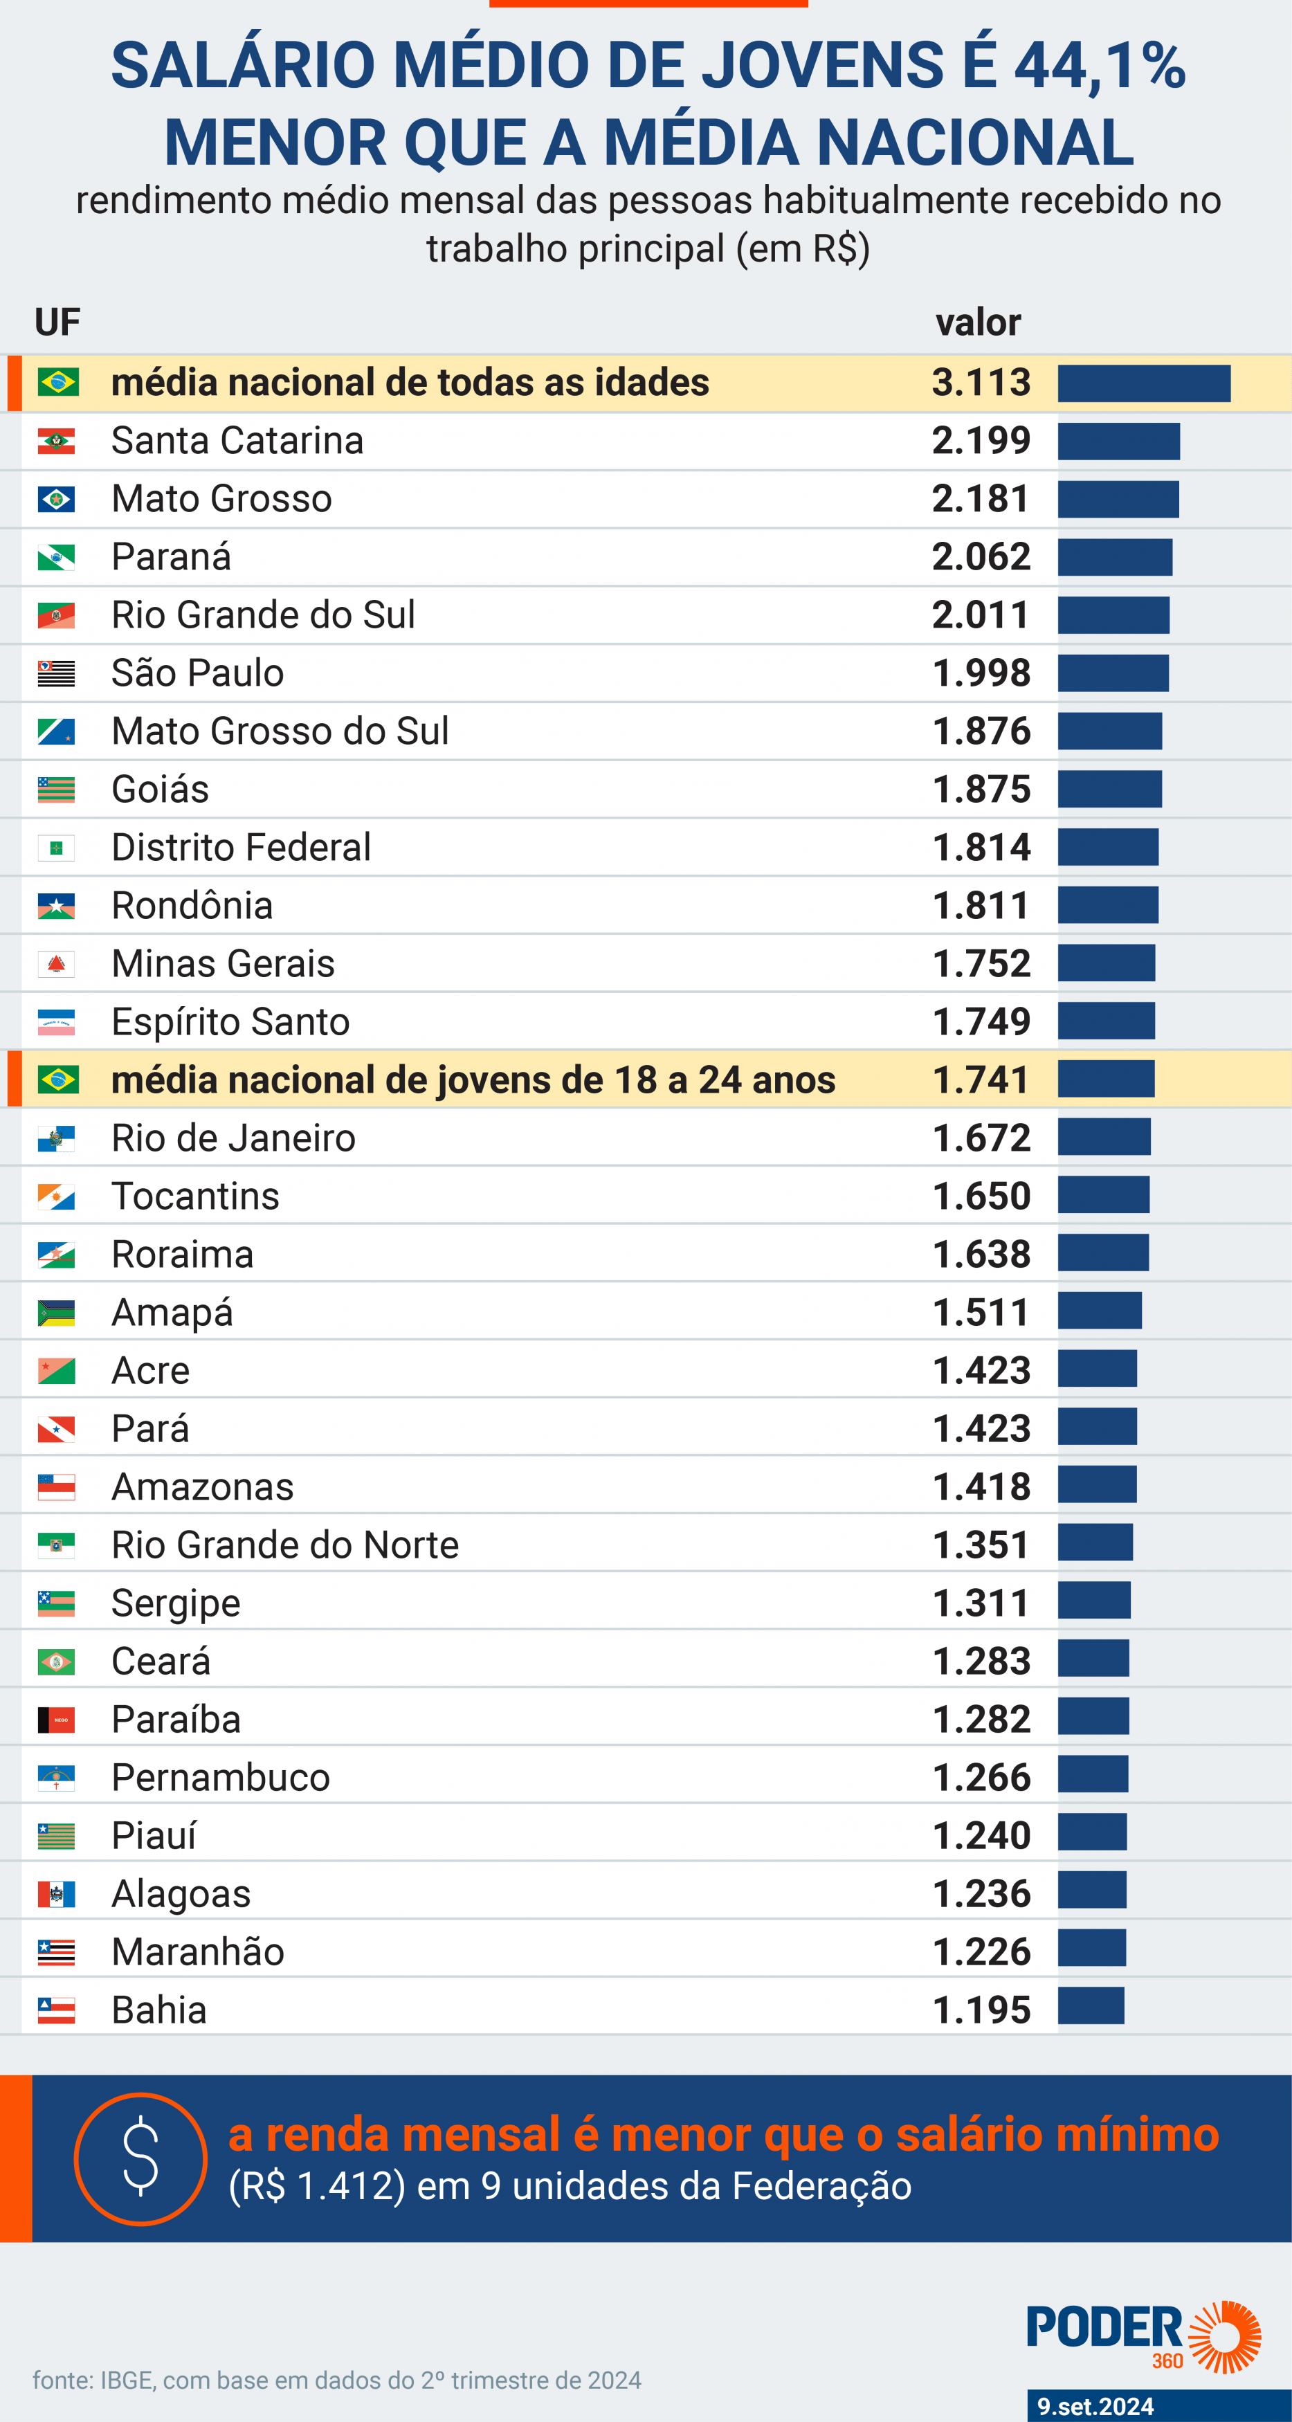
Task: Click Brazil flag beside all-ages national average
Action: coord(58,383)
